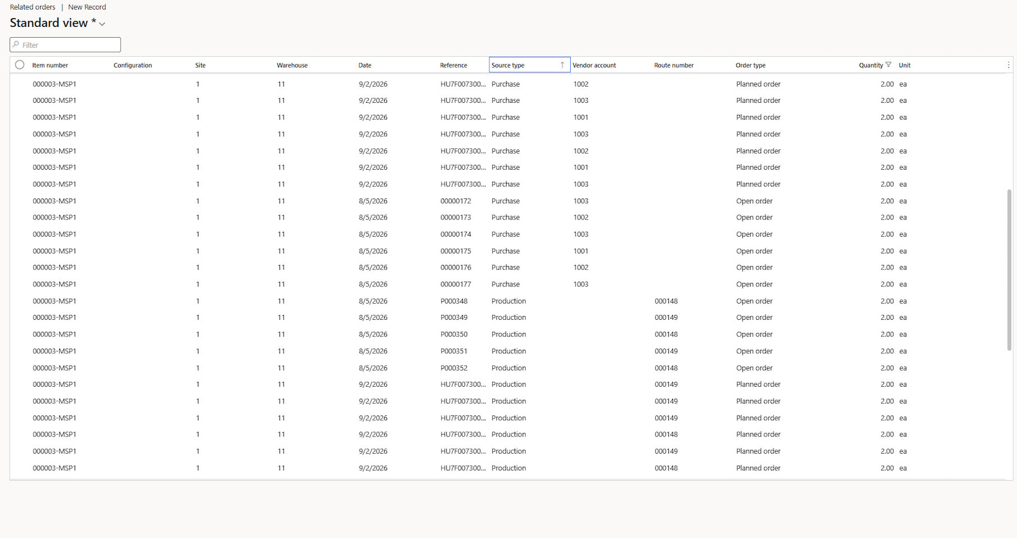Select production reference P000352
This screenshot has height=538, width=1017.
pyautogui.click(x=454, y=368)
